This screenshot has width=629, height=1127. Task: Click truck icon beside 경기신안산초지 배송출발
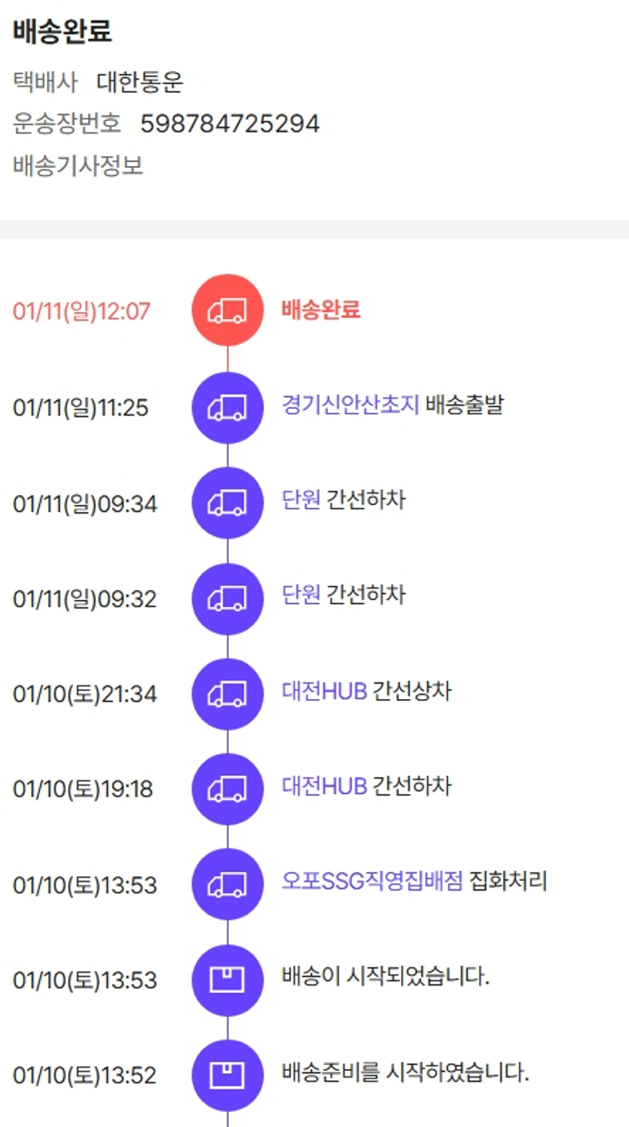(x=227, y=407)
